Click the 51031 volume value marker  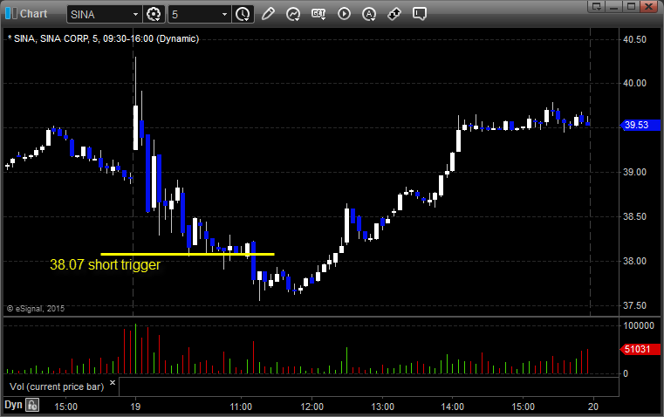[640, 349]
